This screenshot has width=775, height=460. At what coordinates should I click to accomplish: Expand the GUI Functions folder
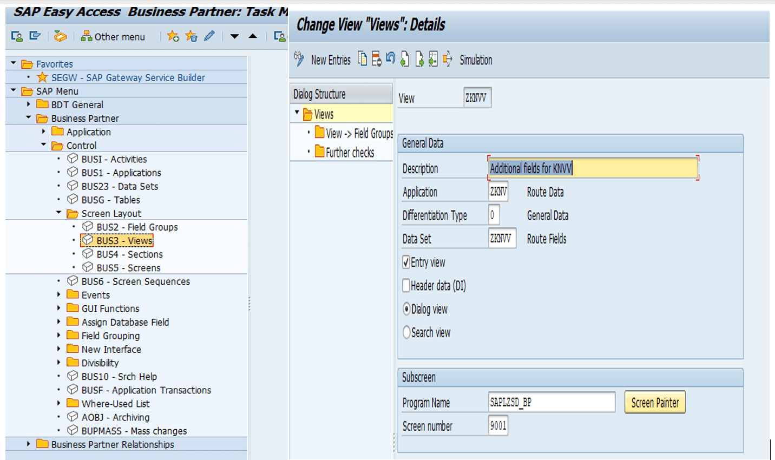(x=59, y=308)
